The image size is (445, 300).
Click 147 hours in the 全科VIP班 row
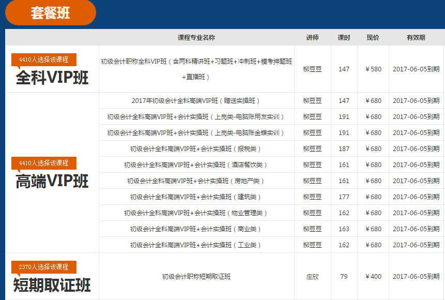[344, 69]
